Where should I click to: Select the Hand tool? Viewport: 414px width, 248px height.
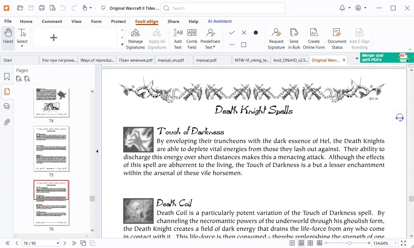[x=8, y=38]
